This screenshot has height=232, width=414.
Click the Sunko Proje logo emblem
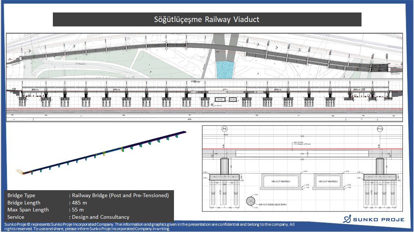(347, 220)
